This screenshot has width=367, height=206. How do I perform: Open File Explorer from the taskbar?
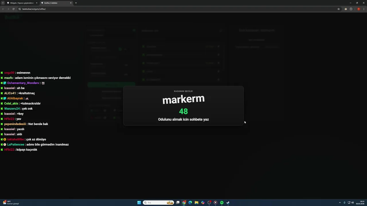coord(196,203)
